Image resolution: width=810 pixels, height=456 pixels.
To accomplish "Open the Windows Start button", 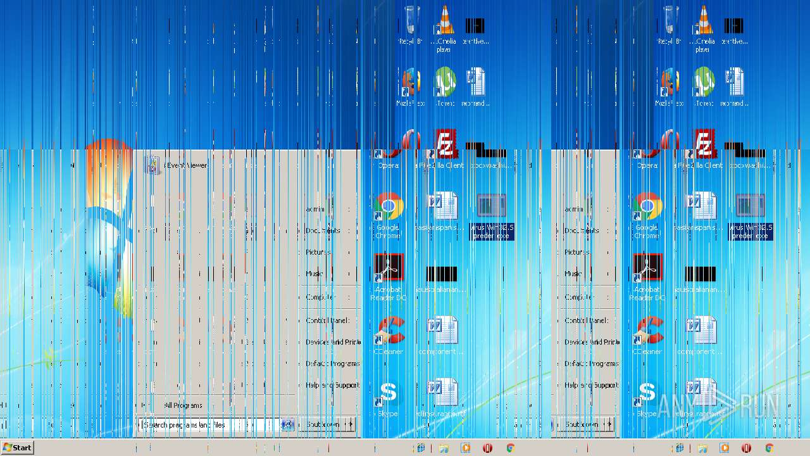I will click(17, 448).
